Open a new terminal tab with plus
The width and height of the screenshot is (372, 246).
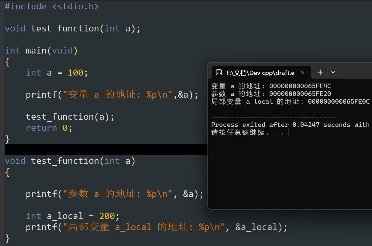click(x=320, y=72)
